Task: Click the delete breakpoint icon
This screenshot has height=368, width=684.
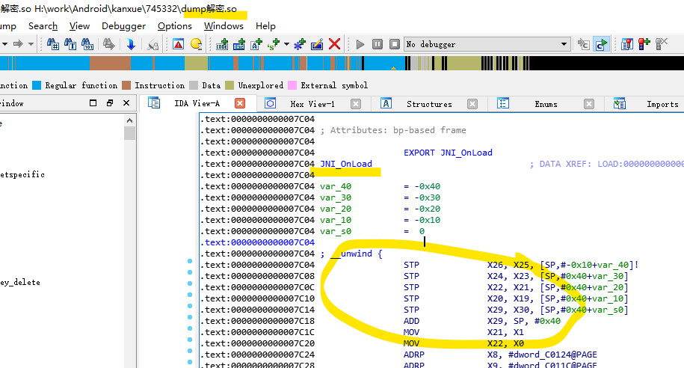Action: (662, 44)
